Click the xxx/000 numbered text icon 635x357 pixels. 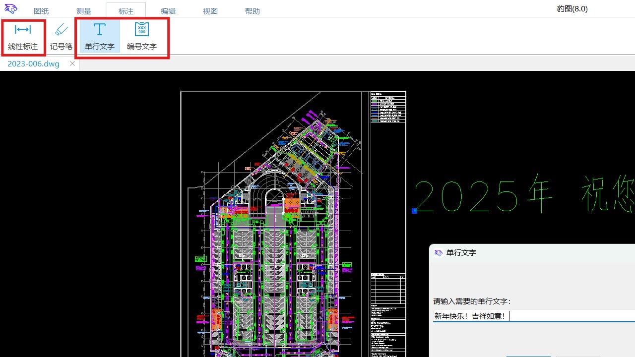coord(141,29)
